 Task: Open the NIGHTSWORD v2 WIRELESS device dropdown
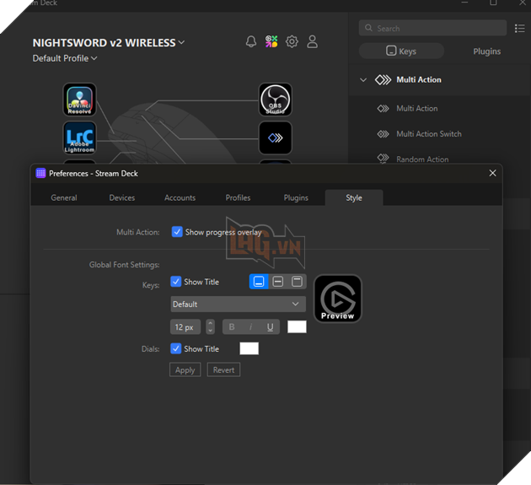109,43
